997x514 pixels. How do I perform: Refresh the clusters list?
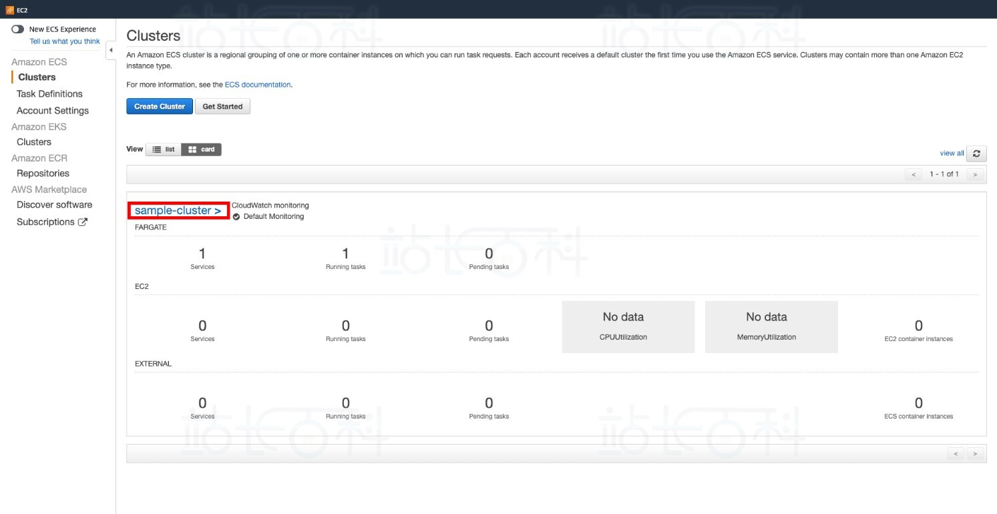pos(976,154)
